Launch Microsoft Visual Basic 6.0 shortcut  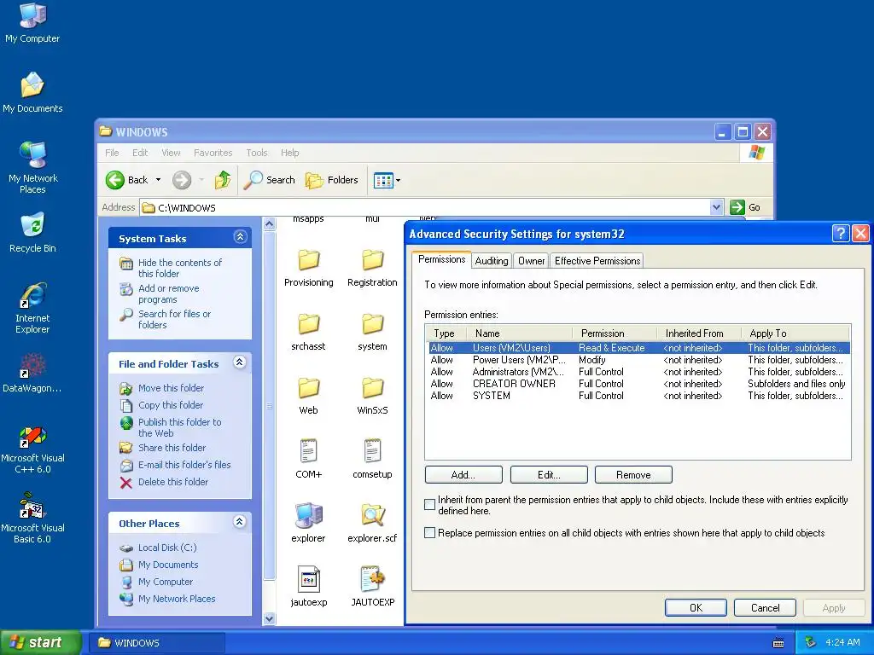click(x=32, y=519)
